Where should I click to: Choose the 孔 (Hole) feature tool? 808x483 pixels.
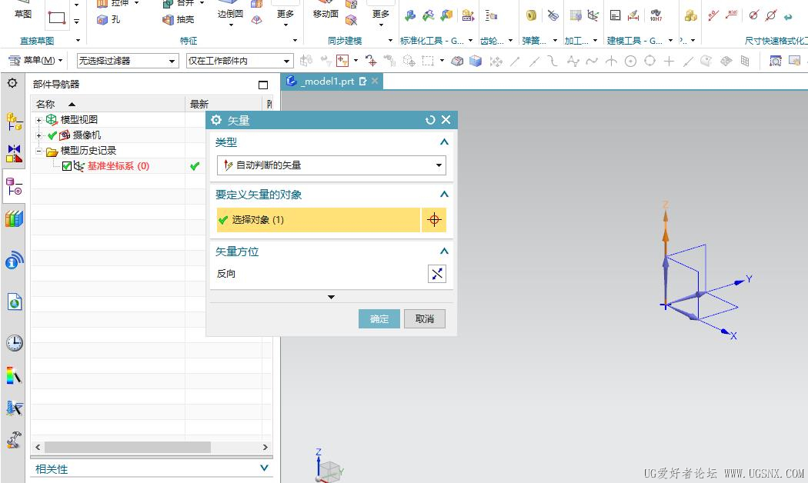tap(109, 19)
